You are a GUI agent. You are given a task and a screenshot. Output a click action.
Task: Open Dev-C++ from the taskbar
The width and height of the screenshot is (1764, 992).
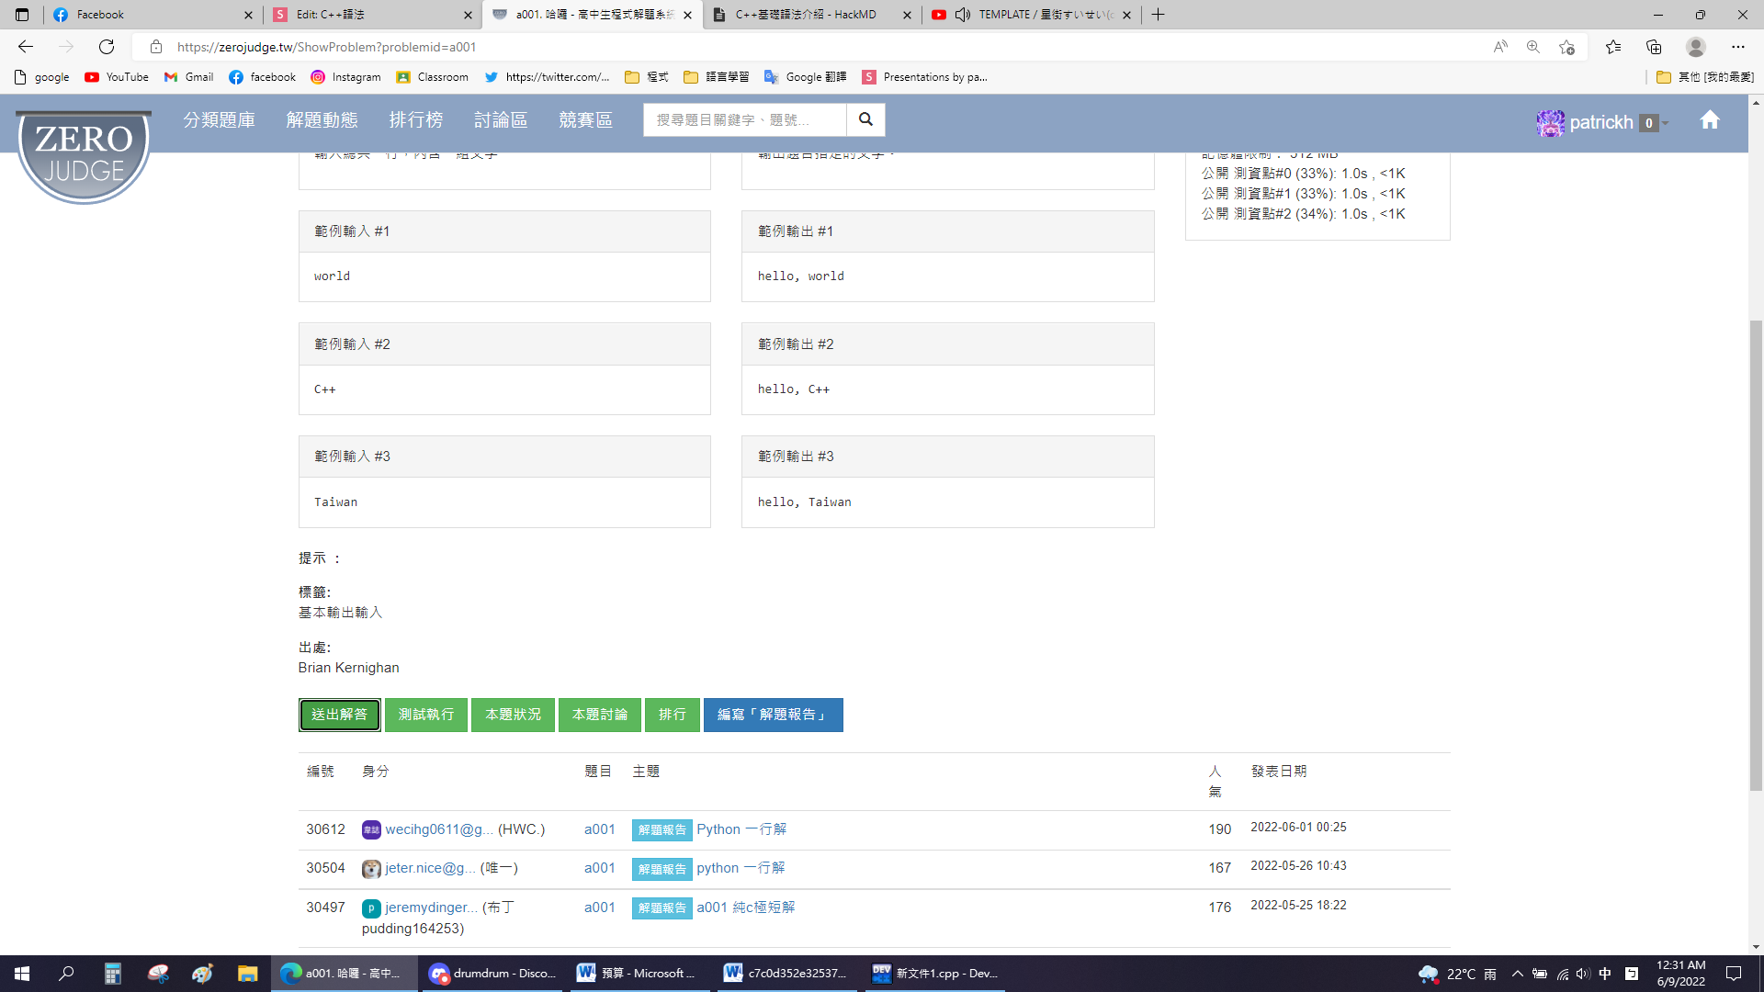pyautogui.click(x=935, y=974)
